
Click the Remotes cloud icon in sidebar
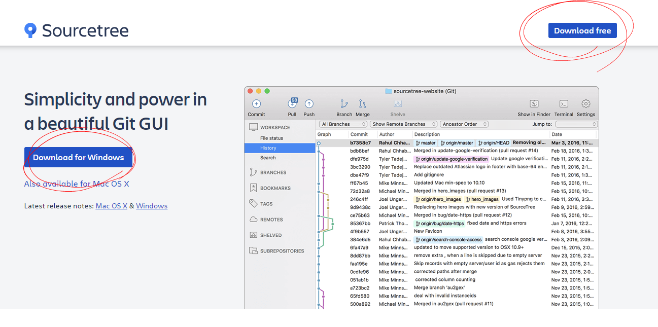(x=254, y=220)
